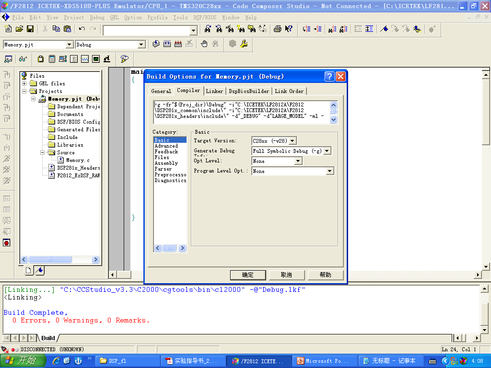This screenshot has height=368, width=491.
Task: Switch to the 无标题 - 记事本 taskbar item
Action: click(390, 361)
